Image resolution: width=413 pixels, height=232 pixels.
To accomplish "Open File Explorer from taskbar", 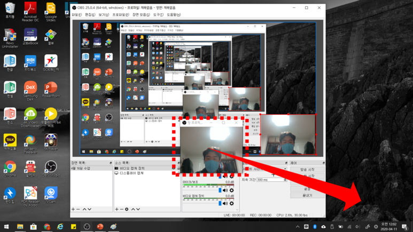I will (x=20, y=227).
